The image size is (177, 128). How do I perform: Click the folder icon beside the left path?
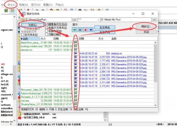tap(22, 19)
